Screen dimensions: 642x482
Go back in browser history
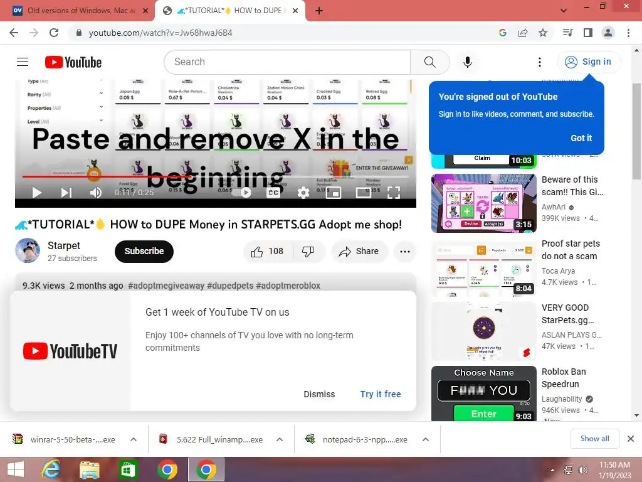point(14,33)
